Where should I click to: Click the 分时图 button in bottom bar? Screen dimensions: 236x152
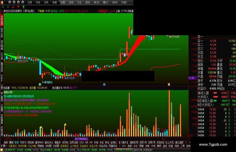48,146
